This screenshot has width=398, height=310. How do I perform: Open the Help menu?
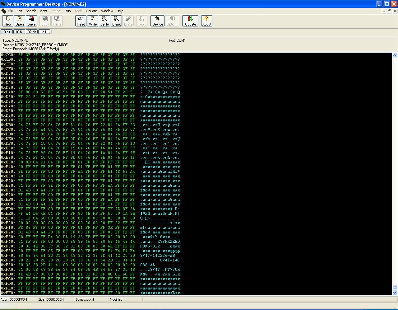120,11
